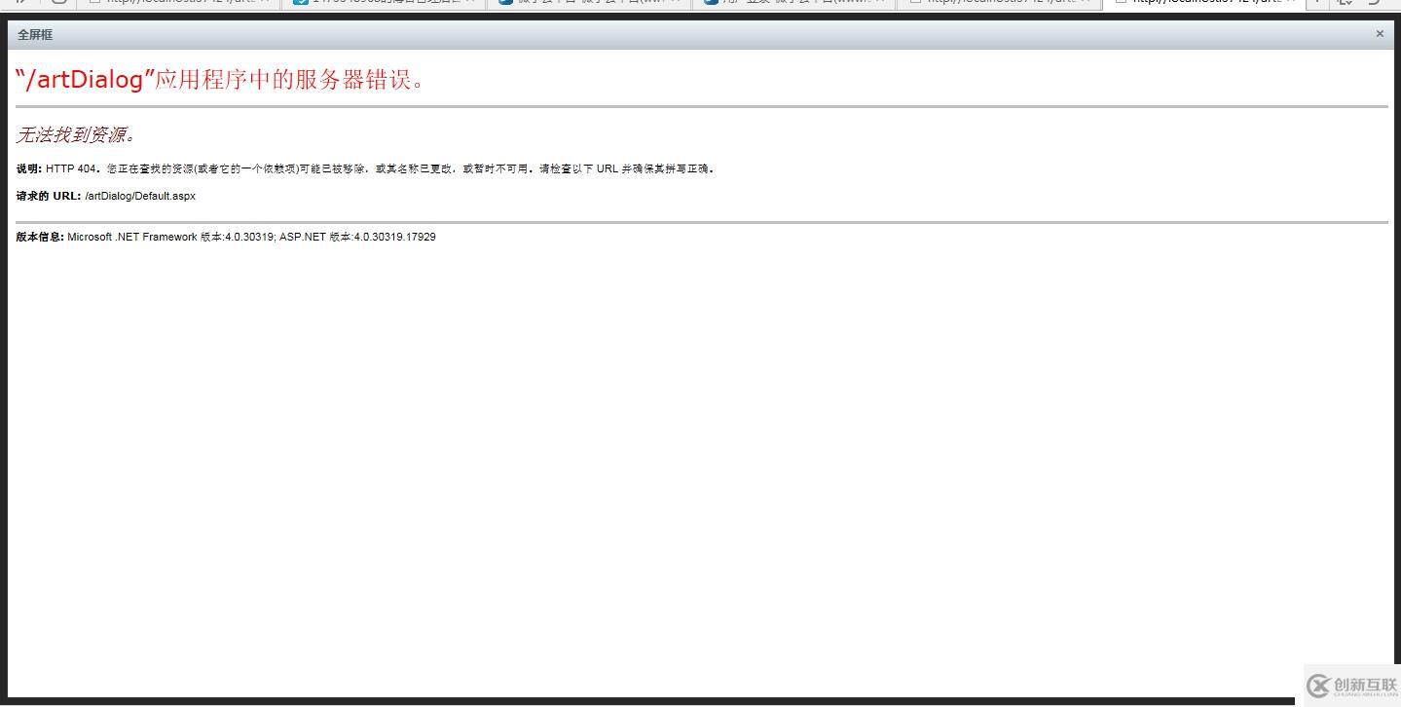Viewport: 1401px width, 707px height.
Task: Click the undo-arrow icon at top right
Action: click(1376, 3)
